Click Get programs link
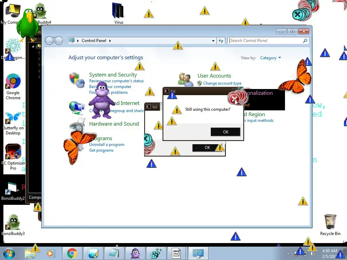The height and width of the screenshot is (260, 347). pos(101,150)
